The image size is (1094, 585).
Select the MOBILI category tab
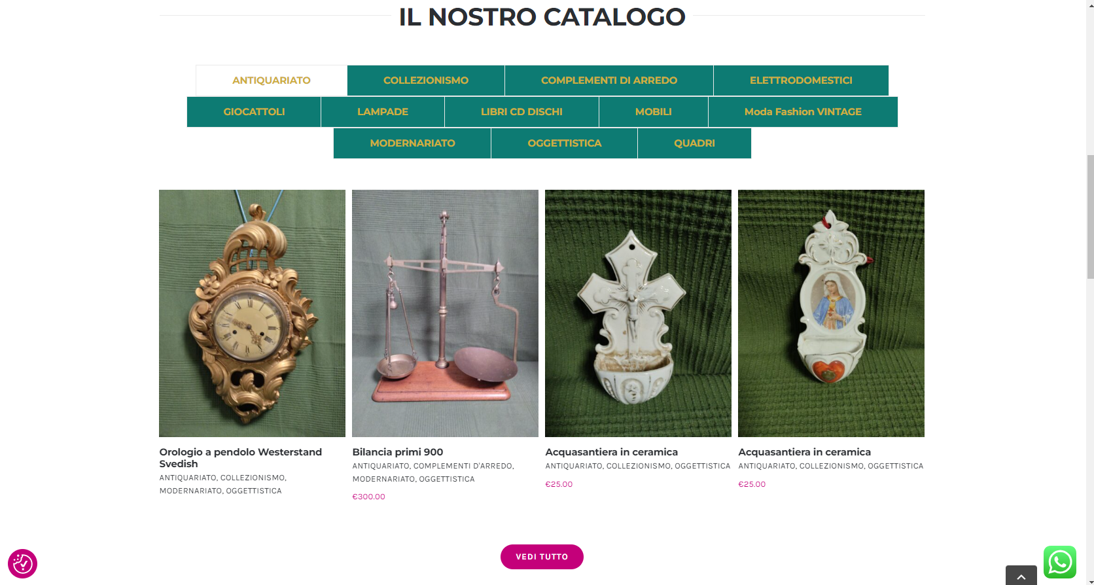[654, 112]
